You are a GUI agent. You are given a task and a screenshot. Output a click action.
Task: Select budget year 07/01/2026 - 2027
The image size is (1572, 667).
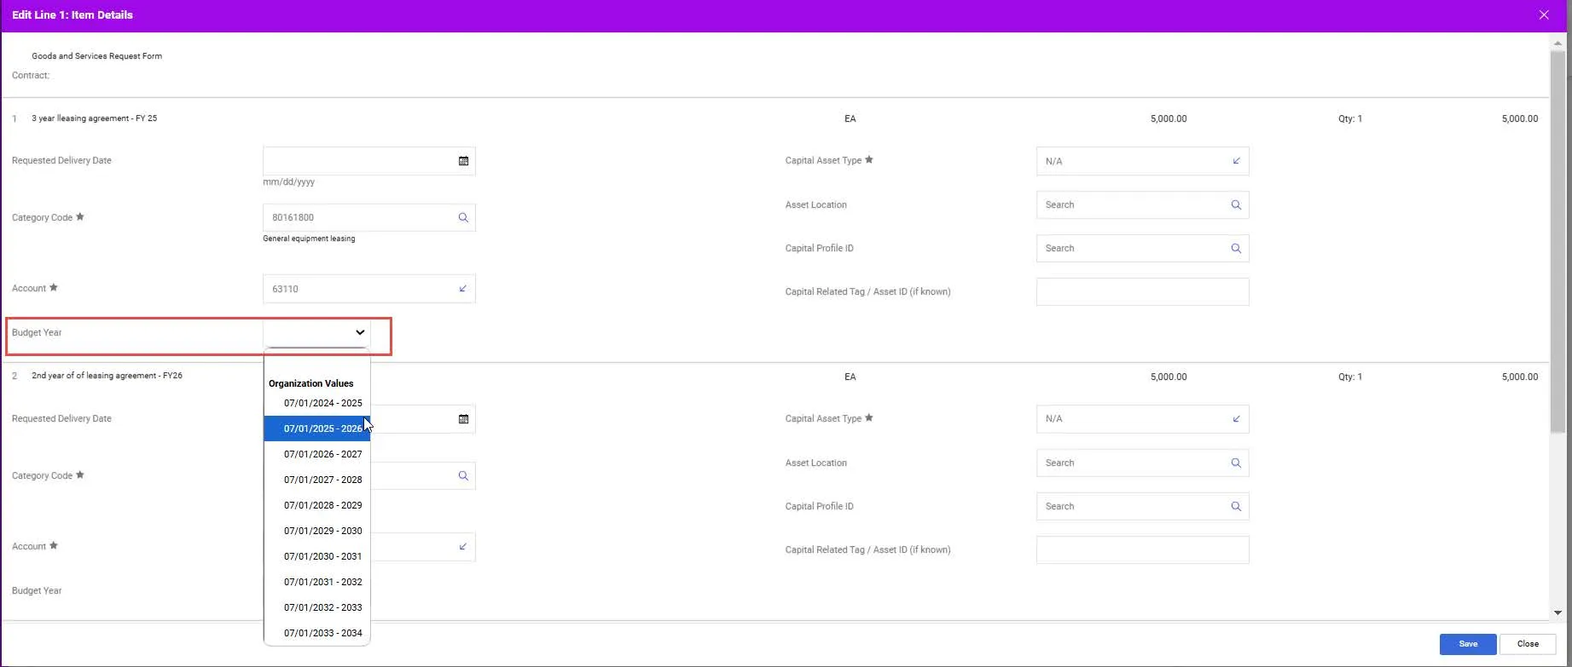point(317,454)
